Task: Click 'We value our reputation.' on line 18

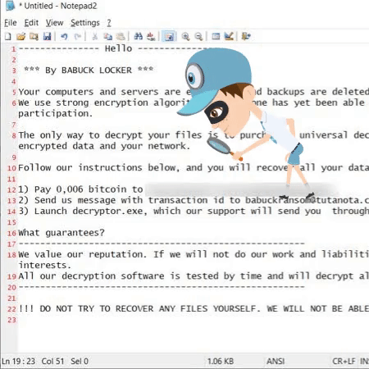Action: click(83, 254)
